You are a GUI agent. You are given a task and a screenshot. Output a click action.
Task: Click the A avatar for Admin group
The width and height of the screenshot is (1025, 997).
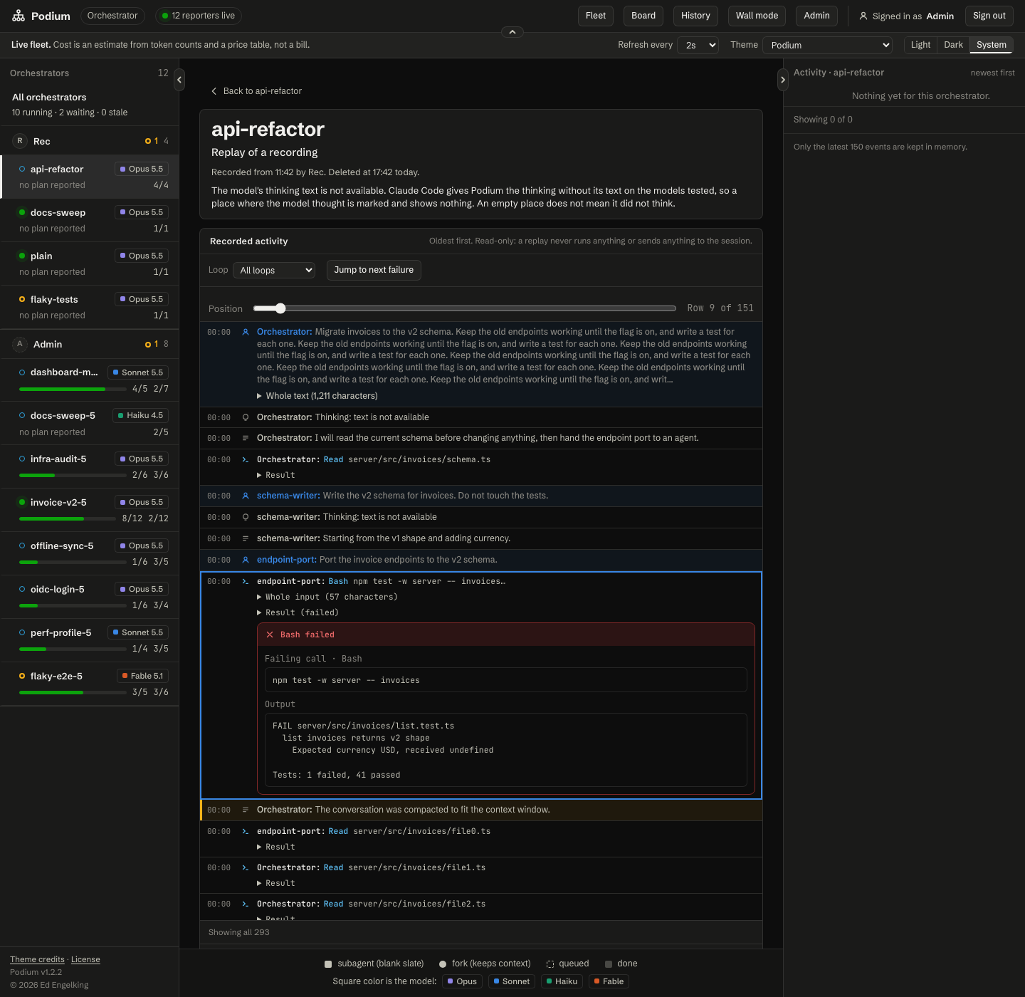(20, 344)
